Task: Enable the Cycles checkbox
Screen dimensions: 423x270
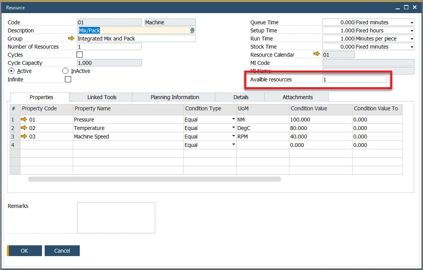Action: click(80, 54)
